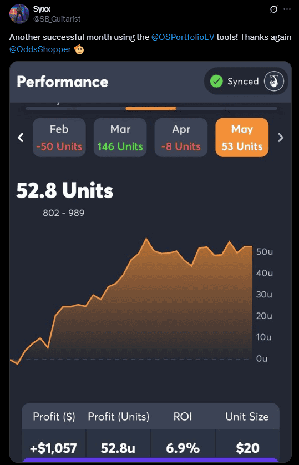Viewport: 299px width, 465px height.
Task: Select the Apr -8 Units tab
Action: tap(181, 137)
